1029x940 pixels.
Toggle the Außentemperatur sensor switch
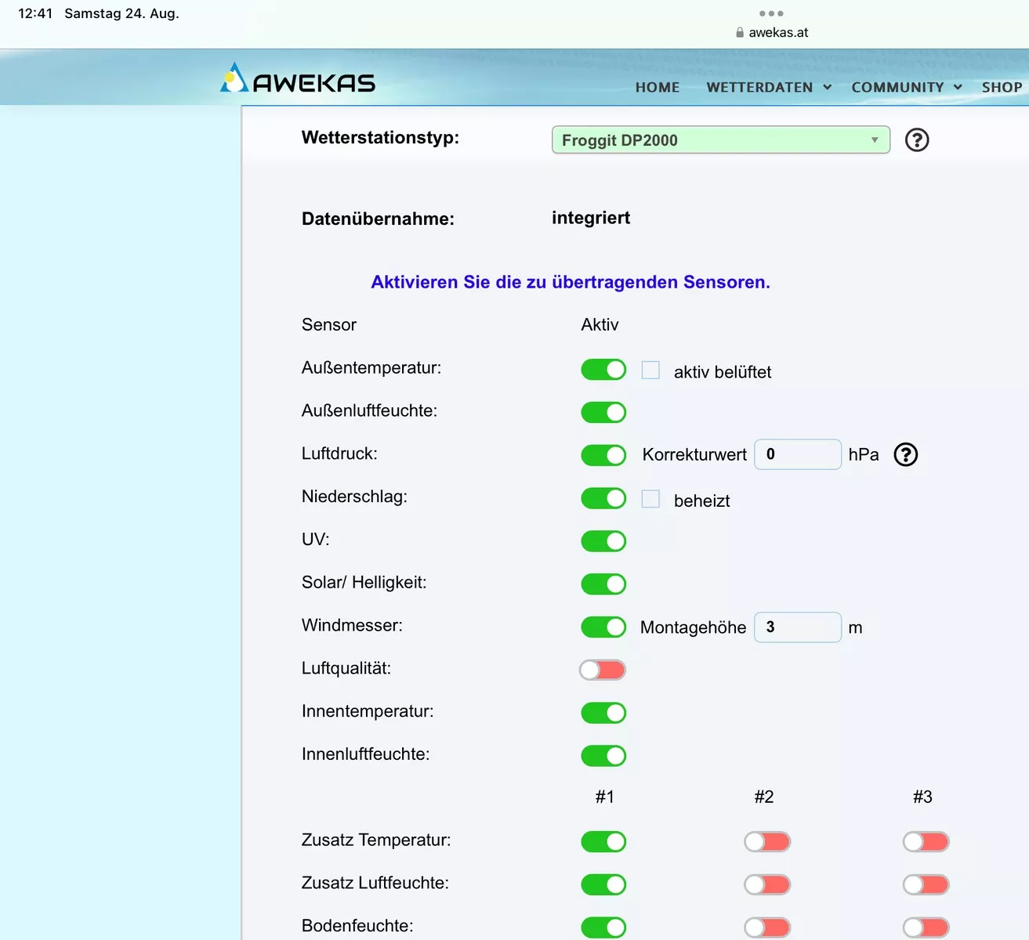[603, 370]
